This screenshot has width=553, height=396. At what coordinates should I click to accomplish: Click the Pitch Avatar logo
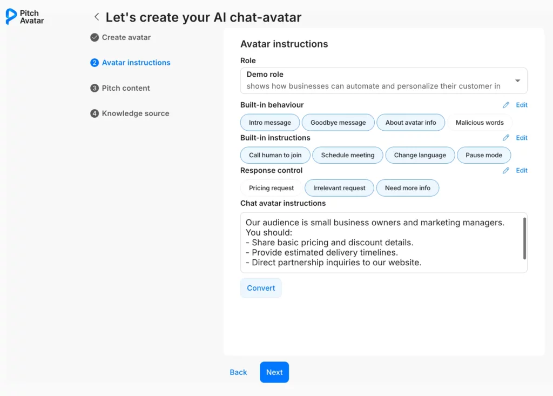click(x=24, y=17)
